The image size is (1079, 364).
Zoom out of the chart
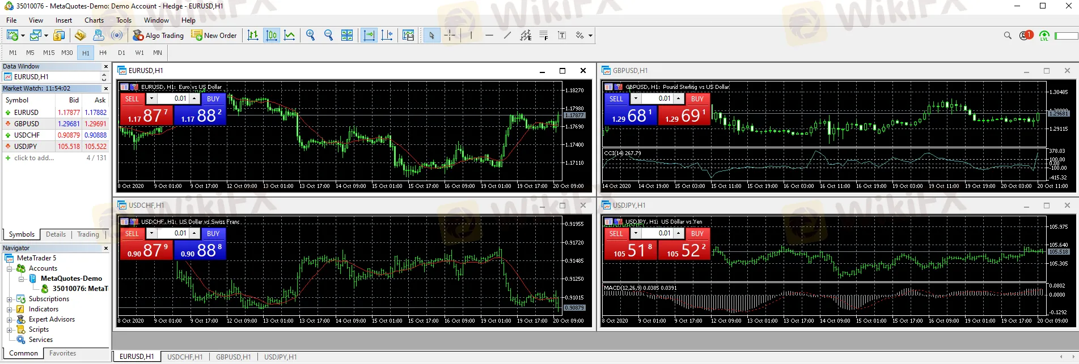328,35
